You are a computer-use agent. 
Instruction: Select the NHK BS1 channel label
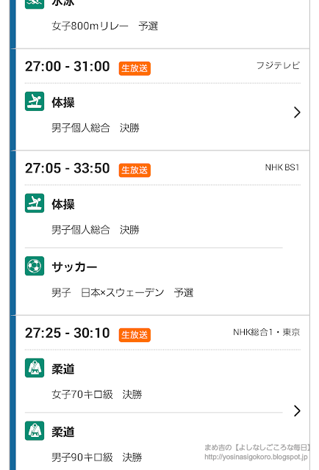282,167
